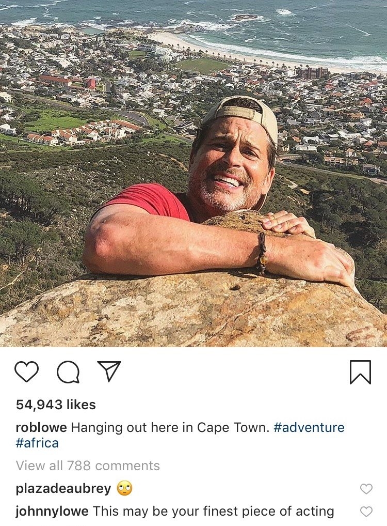Image resolution: width=387 pixels, height=526 pixels.
Task: Save post with bookmark icon
Action: click(x=361, y=372)
